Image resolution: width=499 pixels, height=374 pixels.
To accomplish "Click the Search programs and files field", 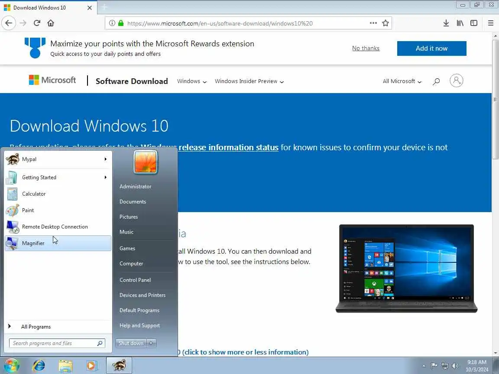I will point(57,343).
